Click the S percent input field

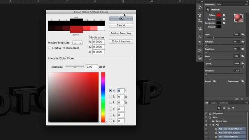click(x=121, y=96)
